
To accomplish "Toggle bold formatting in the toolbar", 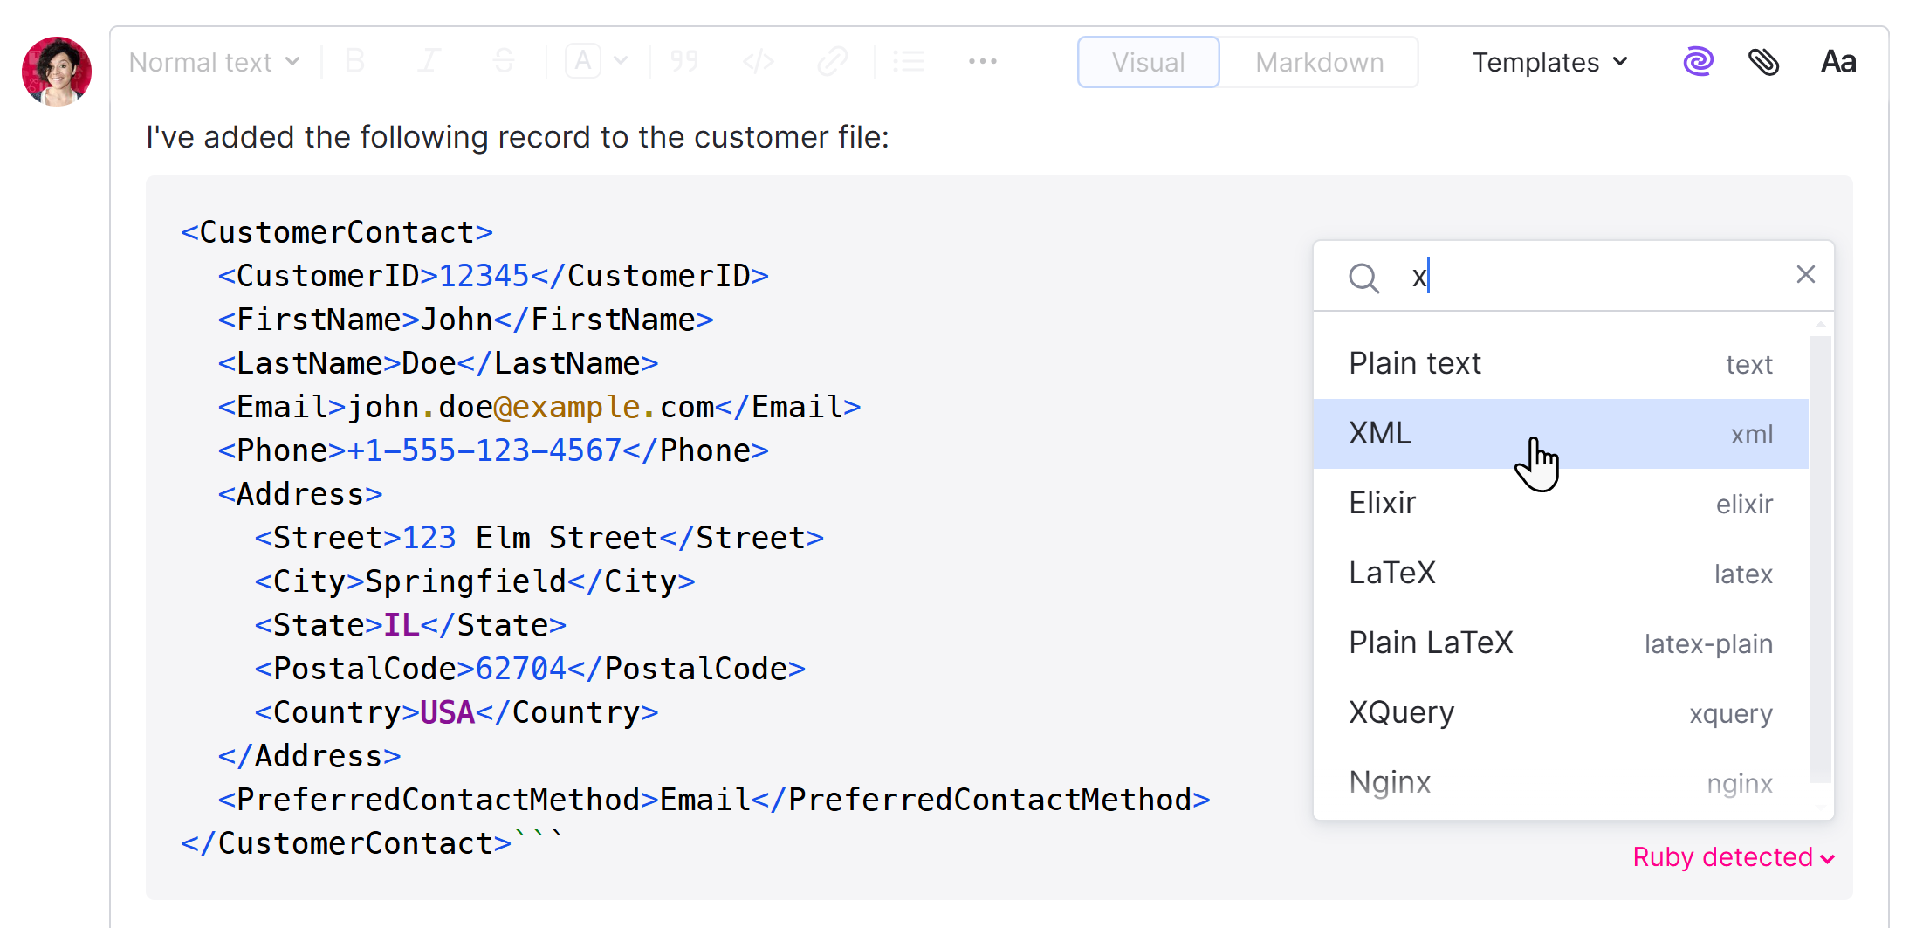I will pos(354,61).
